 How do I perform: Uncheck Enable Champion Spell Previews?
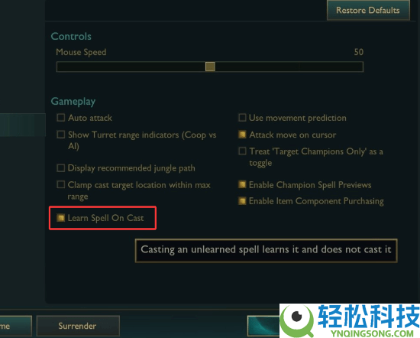(242, 184)
